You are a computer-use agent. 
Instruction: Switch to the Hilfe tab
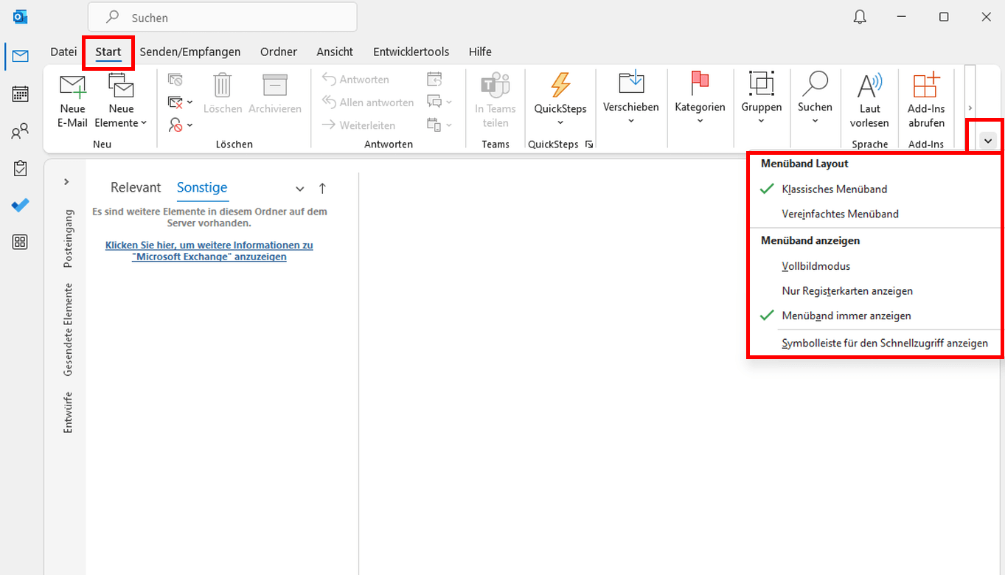pos(480,52)
